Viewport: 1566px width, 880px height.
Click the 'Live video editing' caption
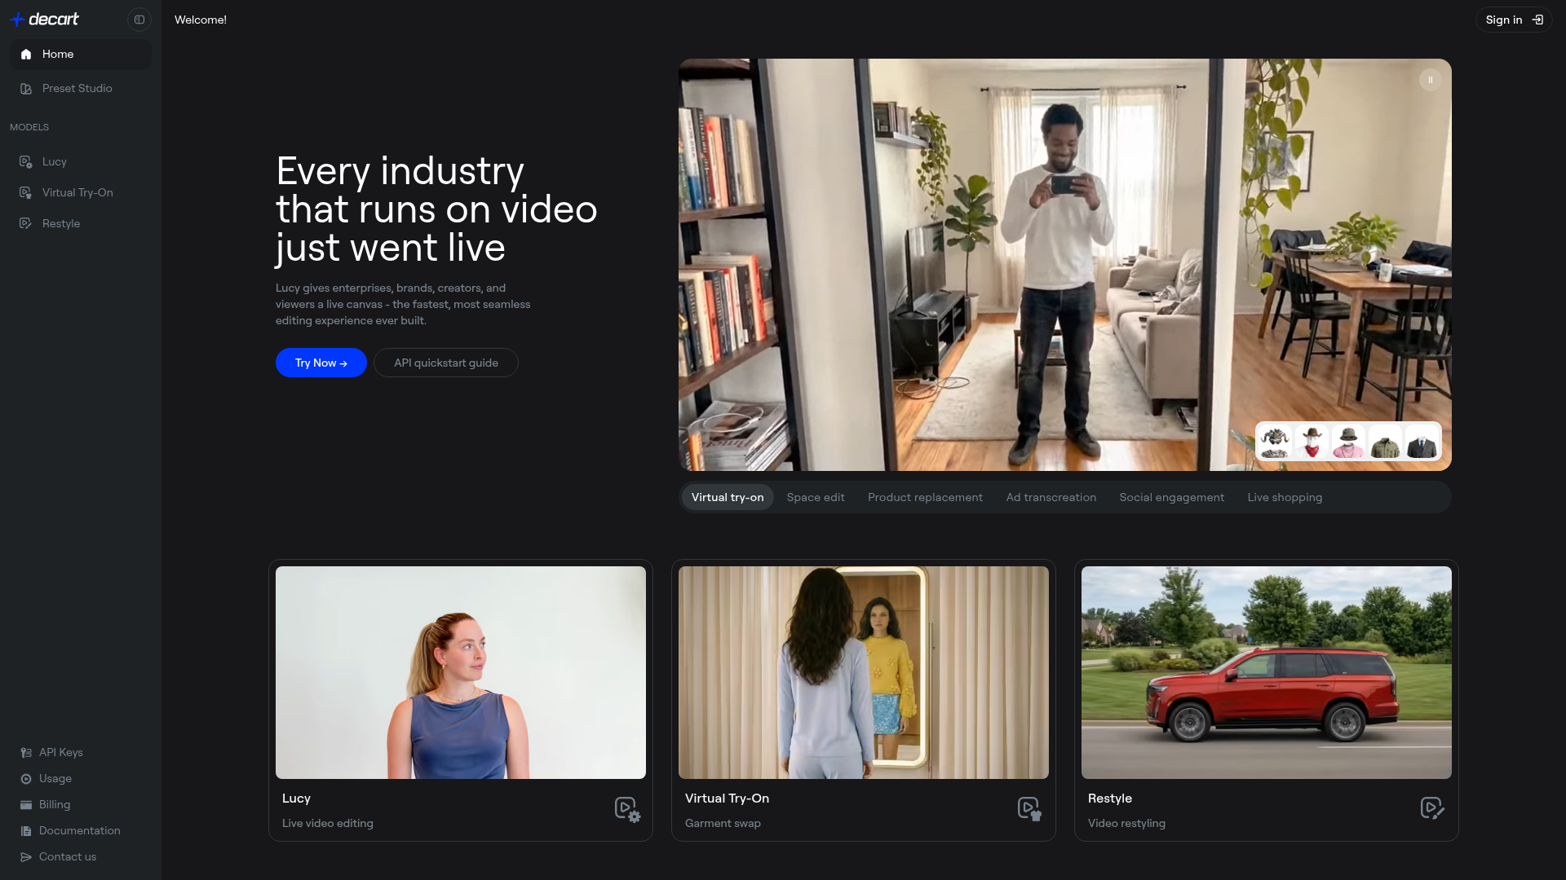click(328, 823)
